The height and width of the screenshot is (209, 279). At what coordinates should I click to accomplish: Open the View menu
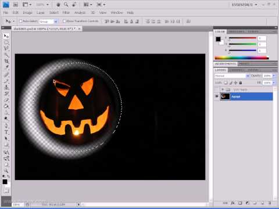point(103,13)
